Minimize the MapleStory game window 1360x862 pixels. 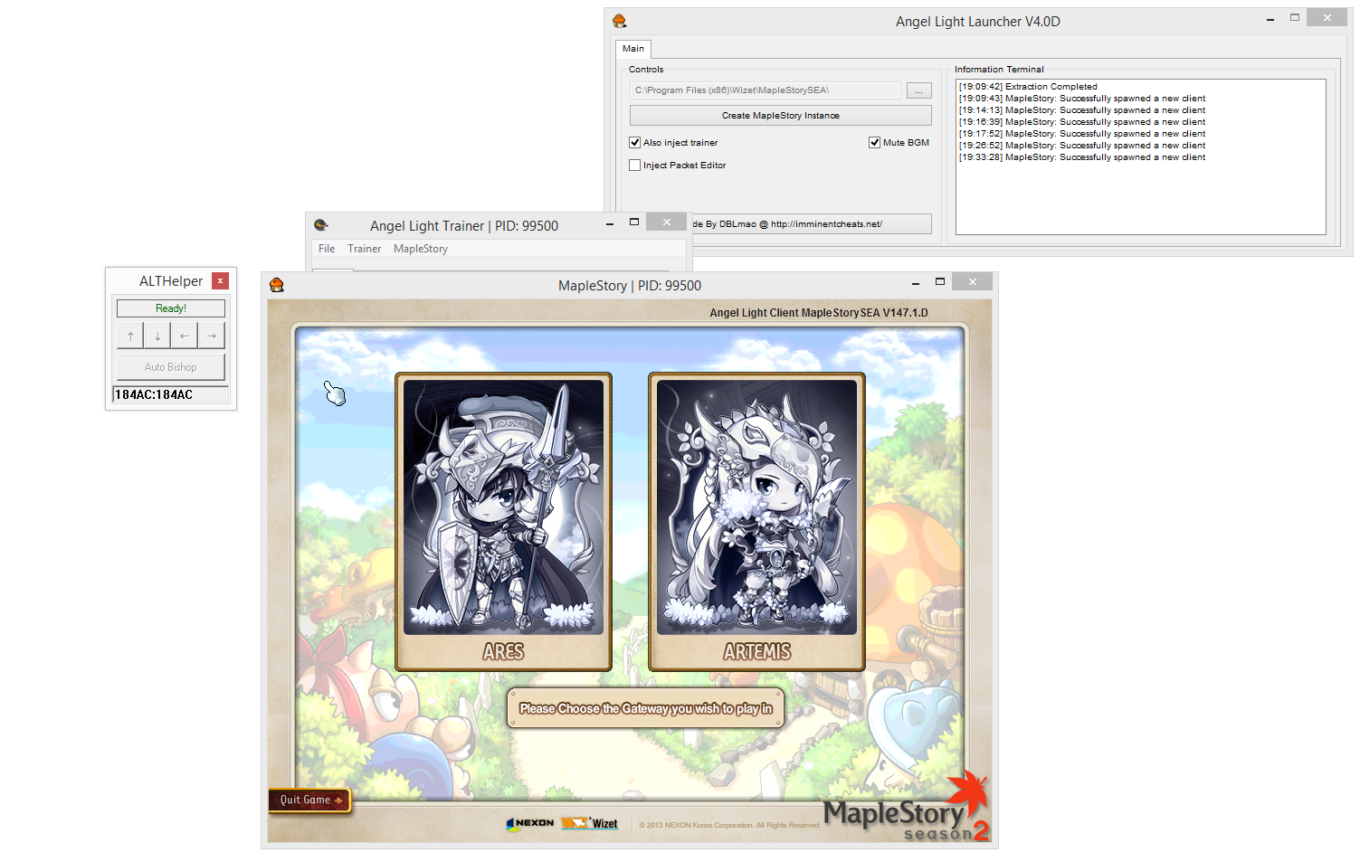point(916,282)
